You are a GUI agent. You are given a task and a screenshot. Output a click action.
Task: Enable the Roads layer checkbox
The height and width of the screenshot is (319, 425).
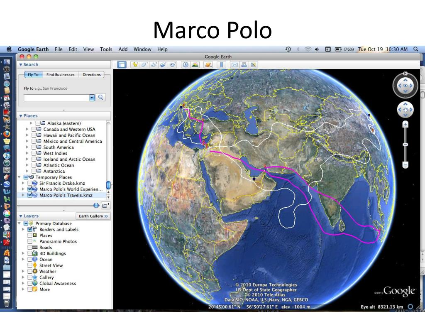point(30,247)
